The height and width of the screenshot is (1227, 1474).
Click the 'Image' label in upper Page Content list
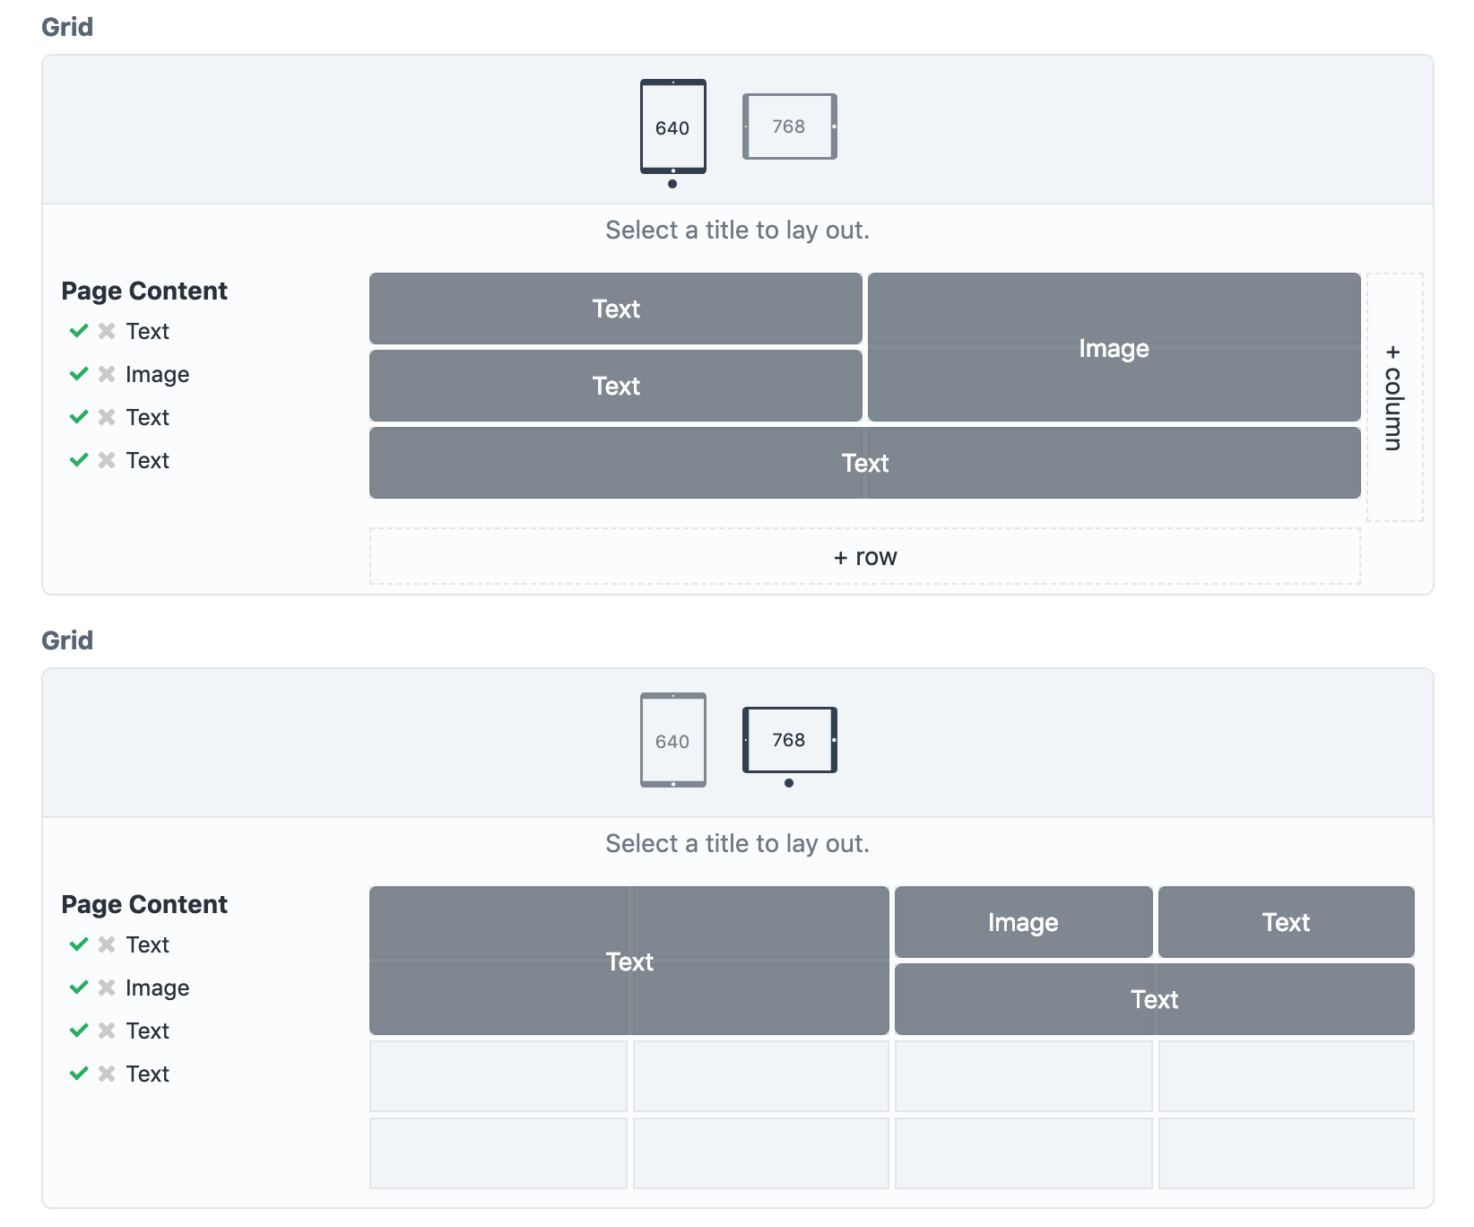coord(158,375)
